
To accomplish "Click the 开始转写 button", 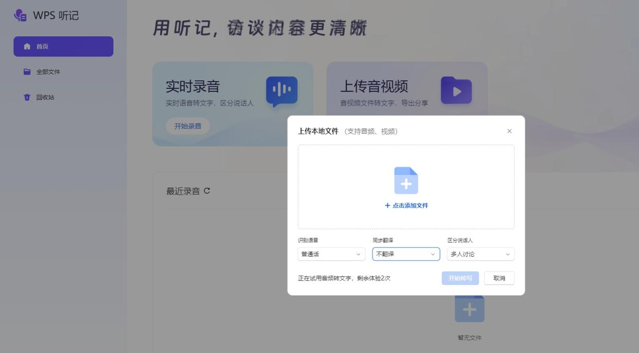I will (x=460, y=278).
